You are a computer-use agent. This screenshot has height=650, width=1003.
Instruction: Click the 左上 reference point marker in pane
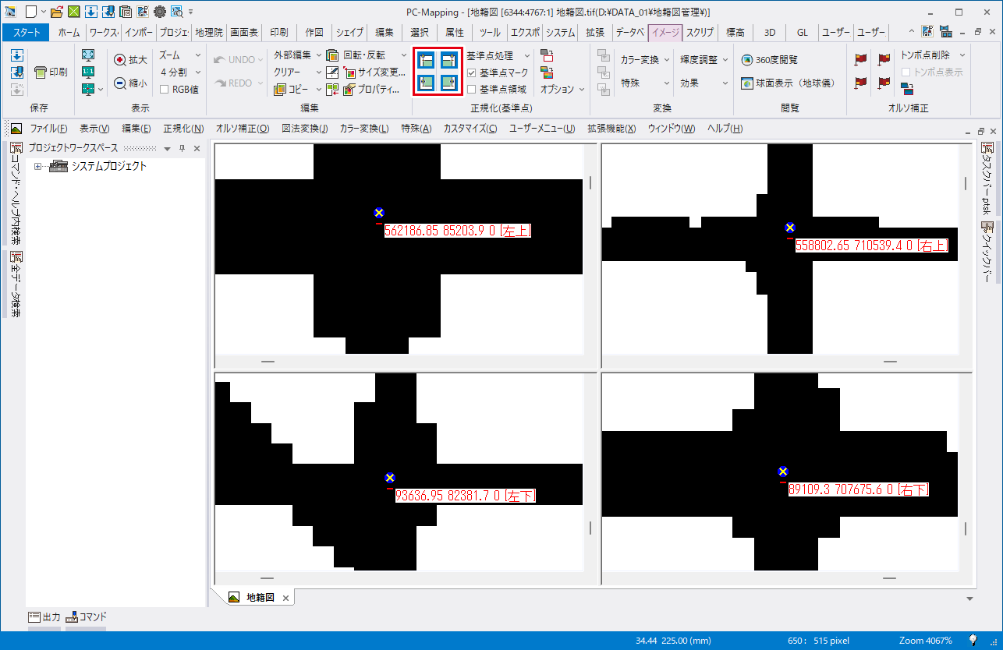tap(379, 213)
